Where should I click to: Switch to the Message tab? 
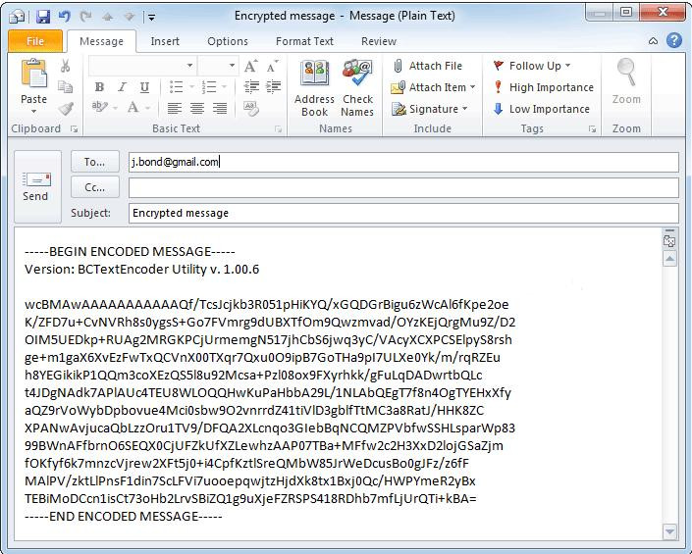101,41
